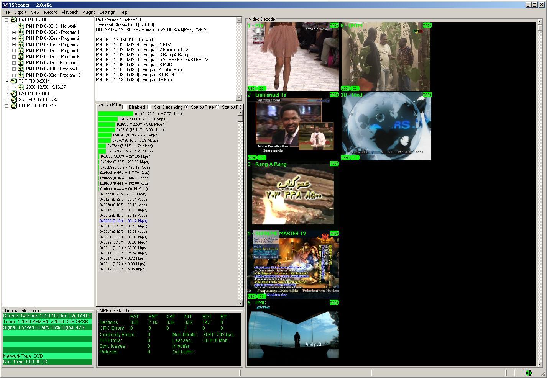Click the mpg2 badge on FTV video

click(334, 25)
